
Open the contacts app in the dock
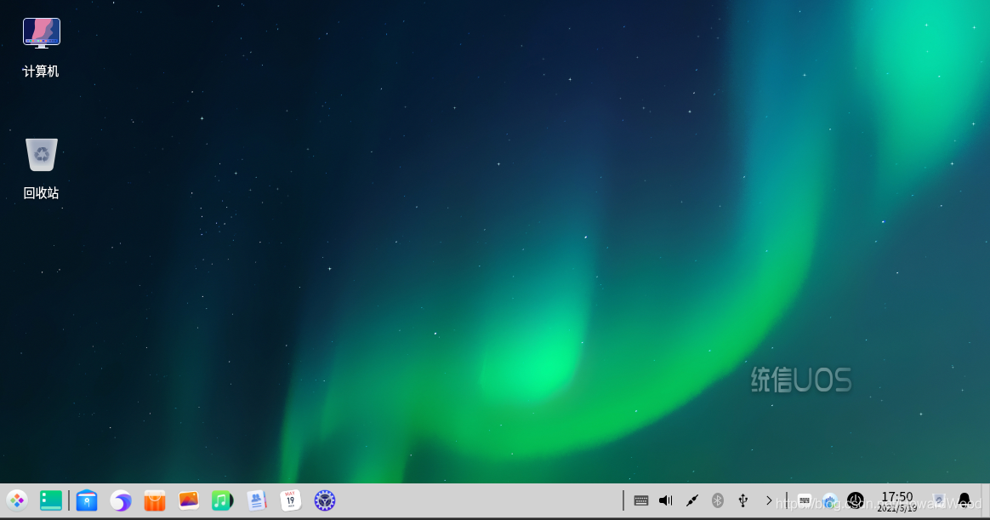pyautogui.click(x=256, y=500)
